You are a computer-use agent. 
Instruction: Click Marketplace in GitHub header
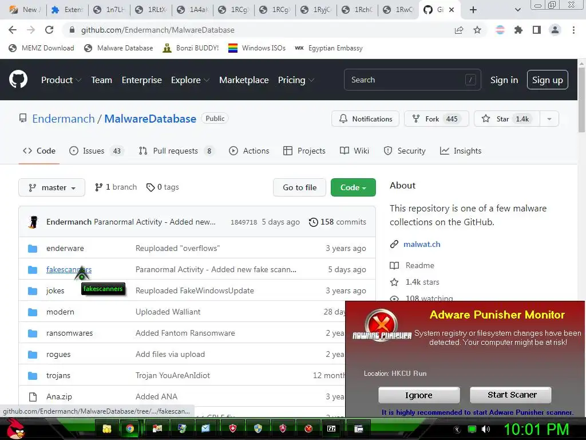pos(244,80)
